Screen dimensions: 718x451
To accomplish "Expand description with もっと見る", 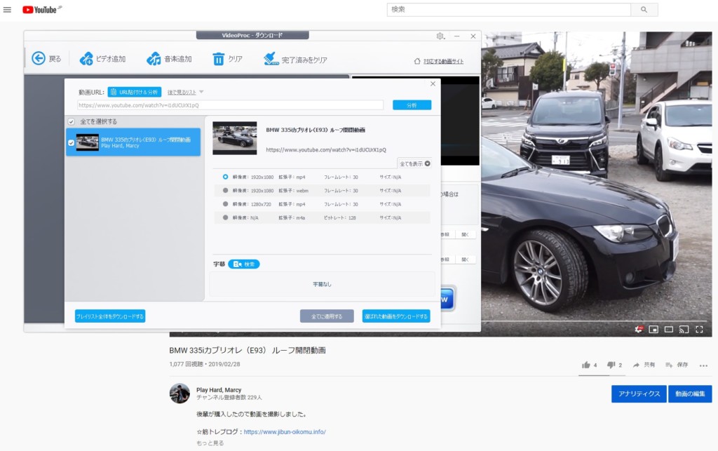I will point(210,443).
